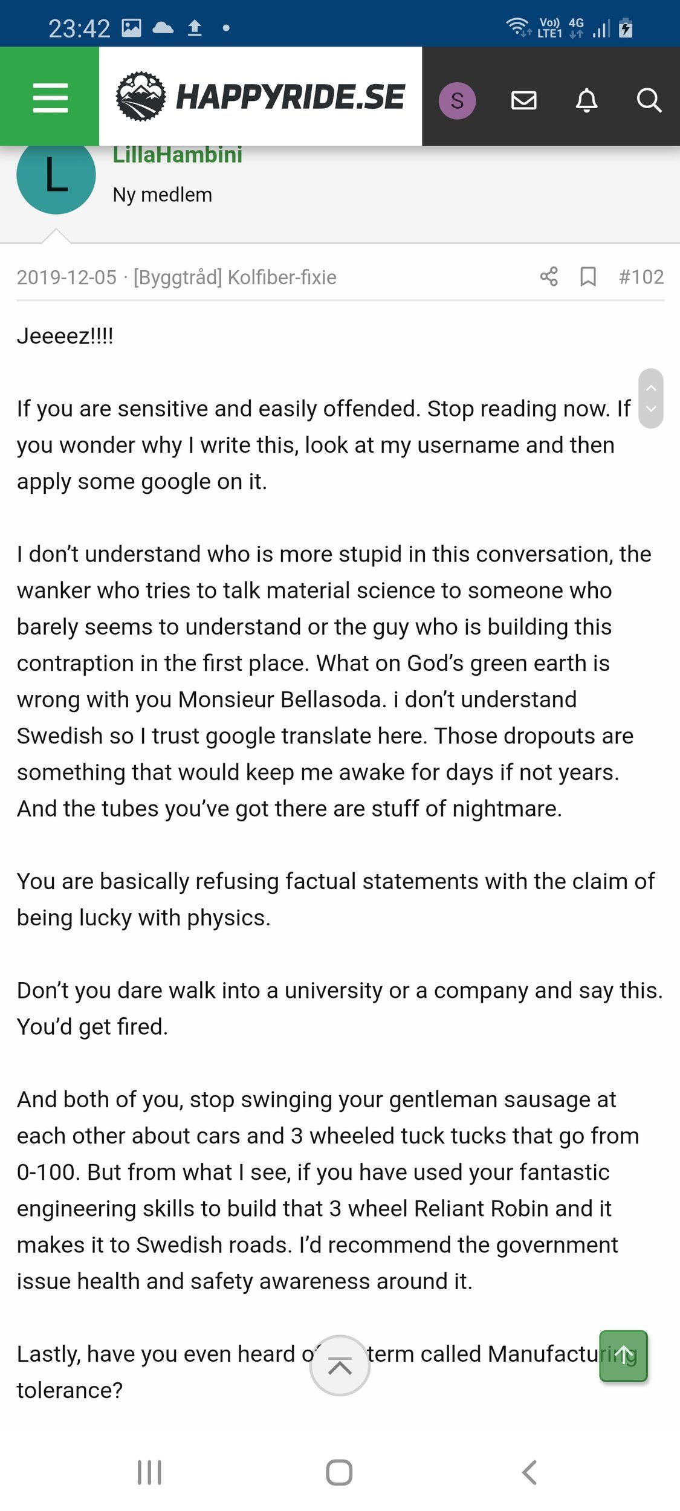Open the purple S user avatar
Screen dimensions: 680x1511
pyautogui.click(x=457, y=100)
